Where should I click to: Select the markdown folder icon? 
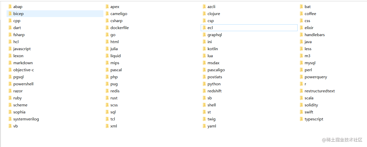click(x=10, y=63)
